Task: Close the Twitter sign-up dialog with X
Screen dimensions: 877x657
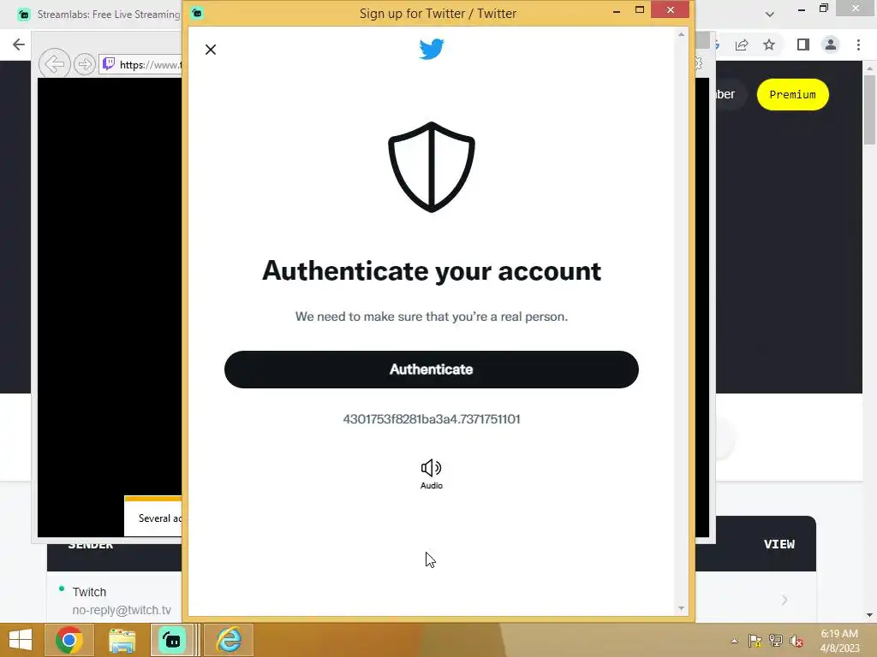Action: click(211, 50)
